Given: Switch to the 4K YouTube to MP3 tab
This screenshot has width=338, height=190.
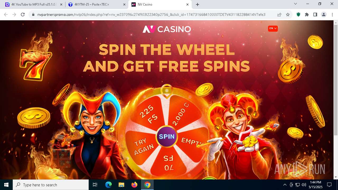Looking at the screenshot, I should pos(33,4).
